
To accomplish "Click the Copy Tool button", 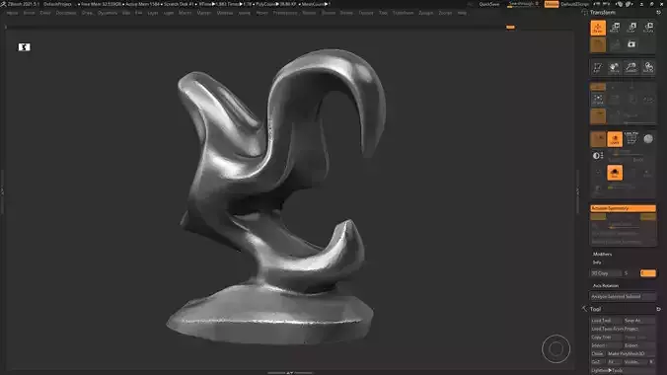I will tap(606, 337).
